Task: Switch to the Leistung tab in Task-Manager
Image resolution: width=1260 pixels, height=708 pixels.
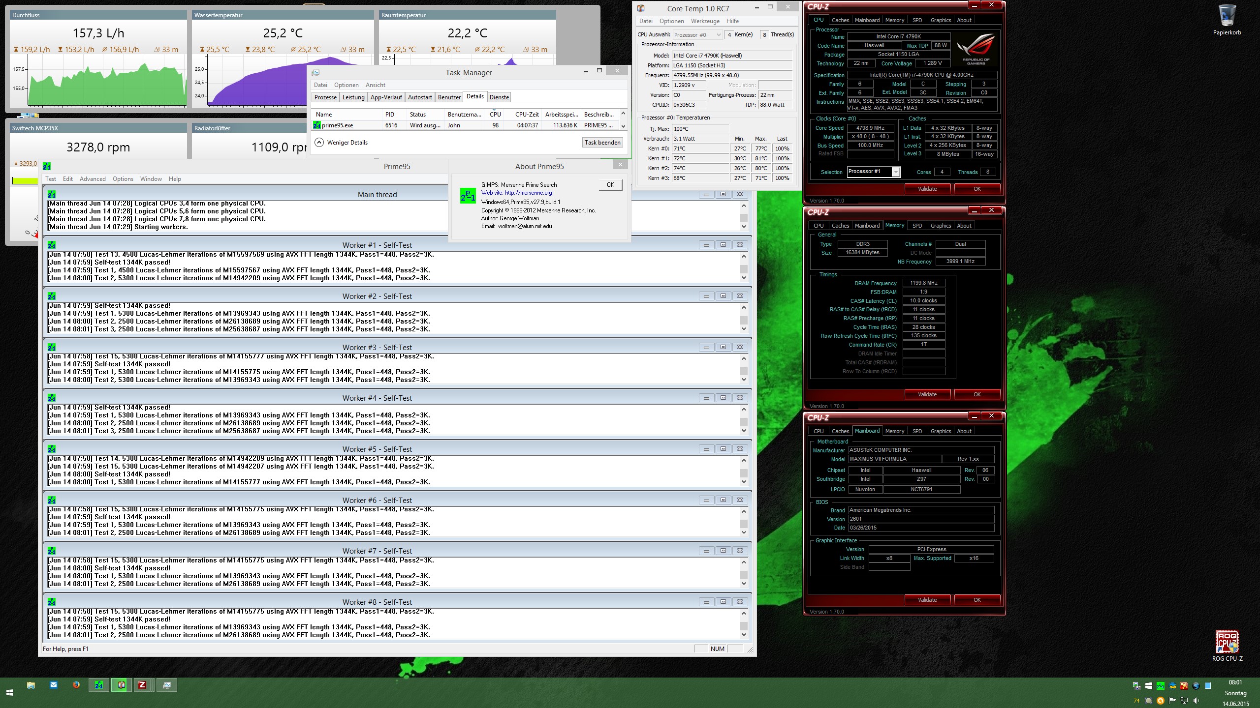Action: 353,97
